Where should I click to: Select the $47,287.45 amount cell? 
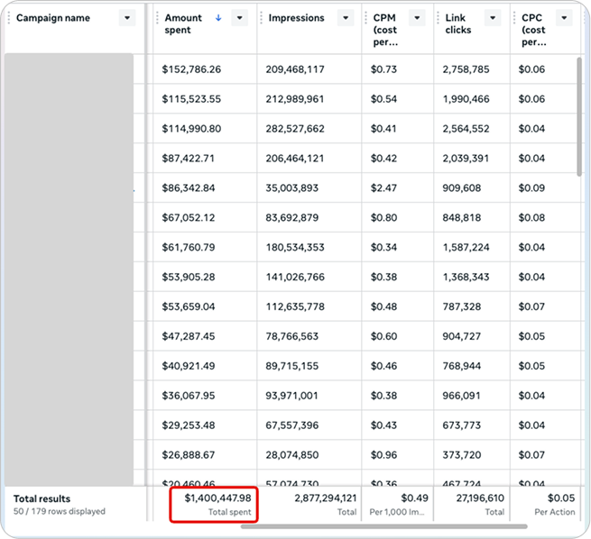[x=189, y=336]
